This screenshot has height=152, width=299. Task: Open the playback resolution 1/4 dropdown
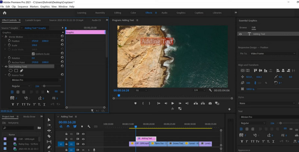(x=200, y=90)
